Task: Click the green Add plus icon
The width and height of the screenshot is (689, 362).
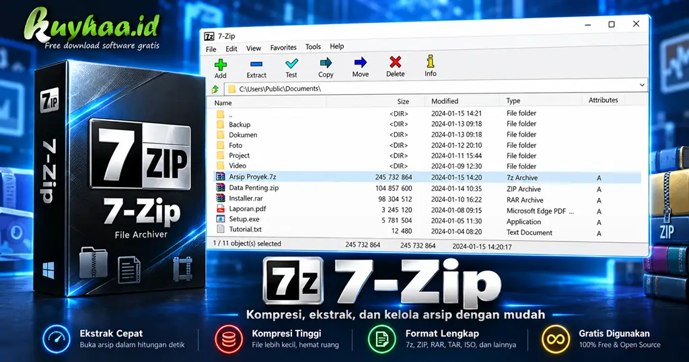Action: (x=220, y=65)
